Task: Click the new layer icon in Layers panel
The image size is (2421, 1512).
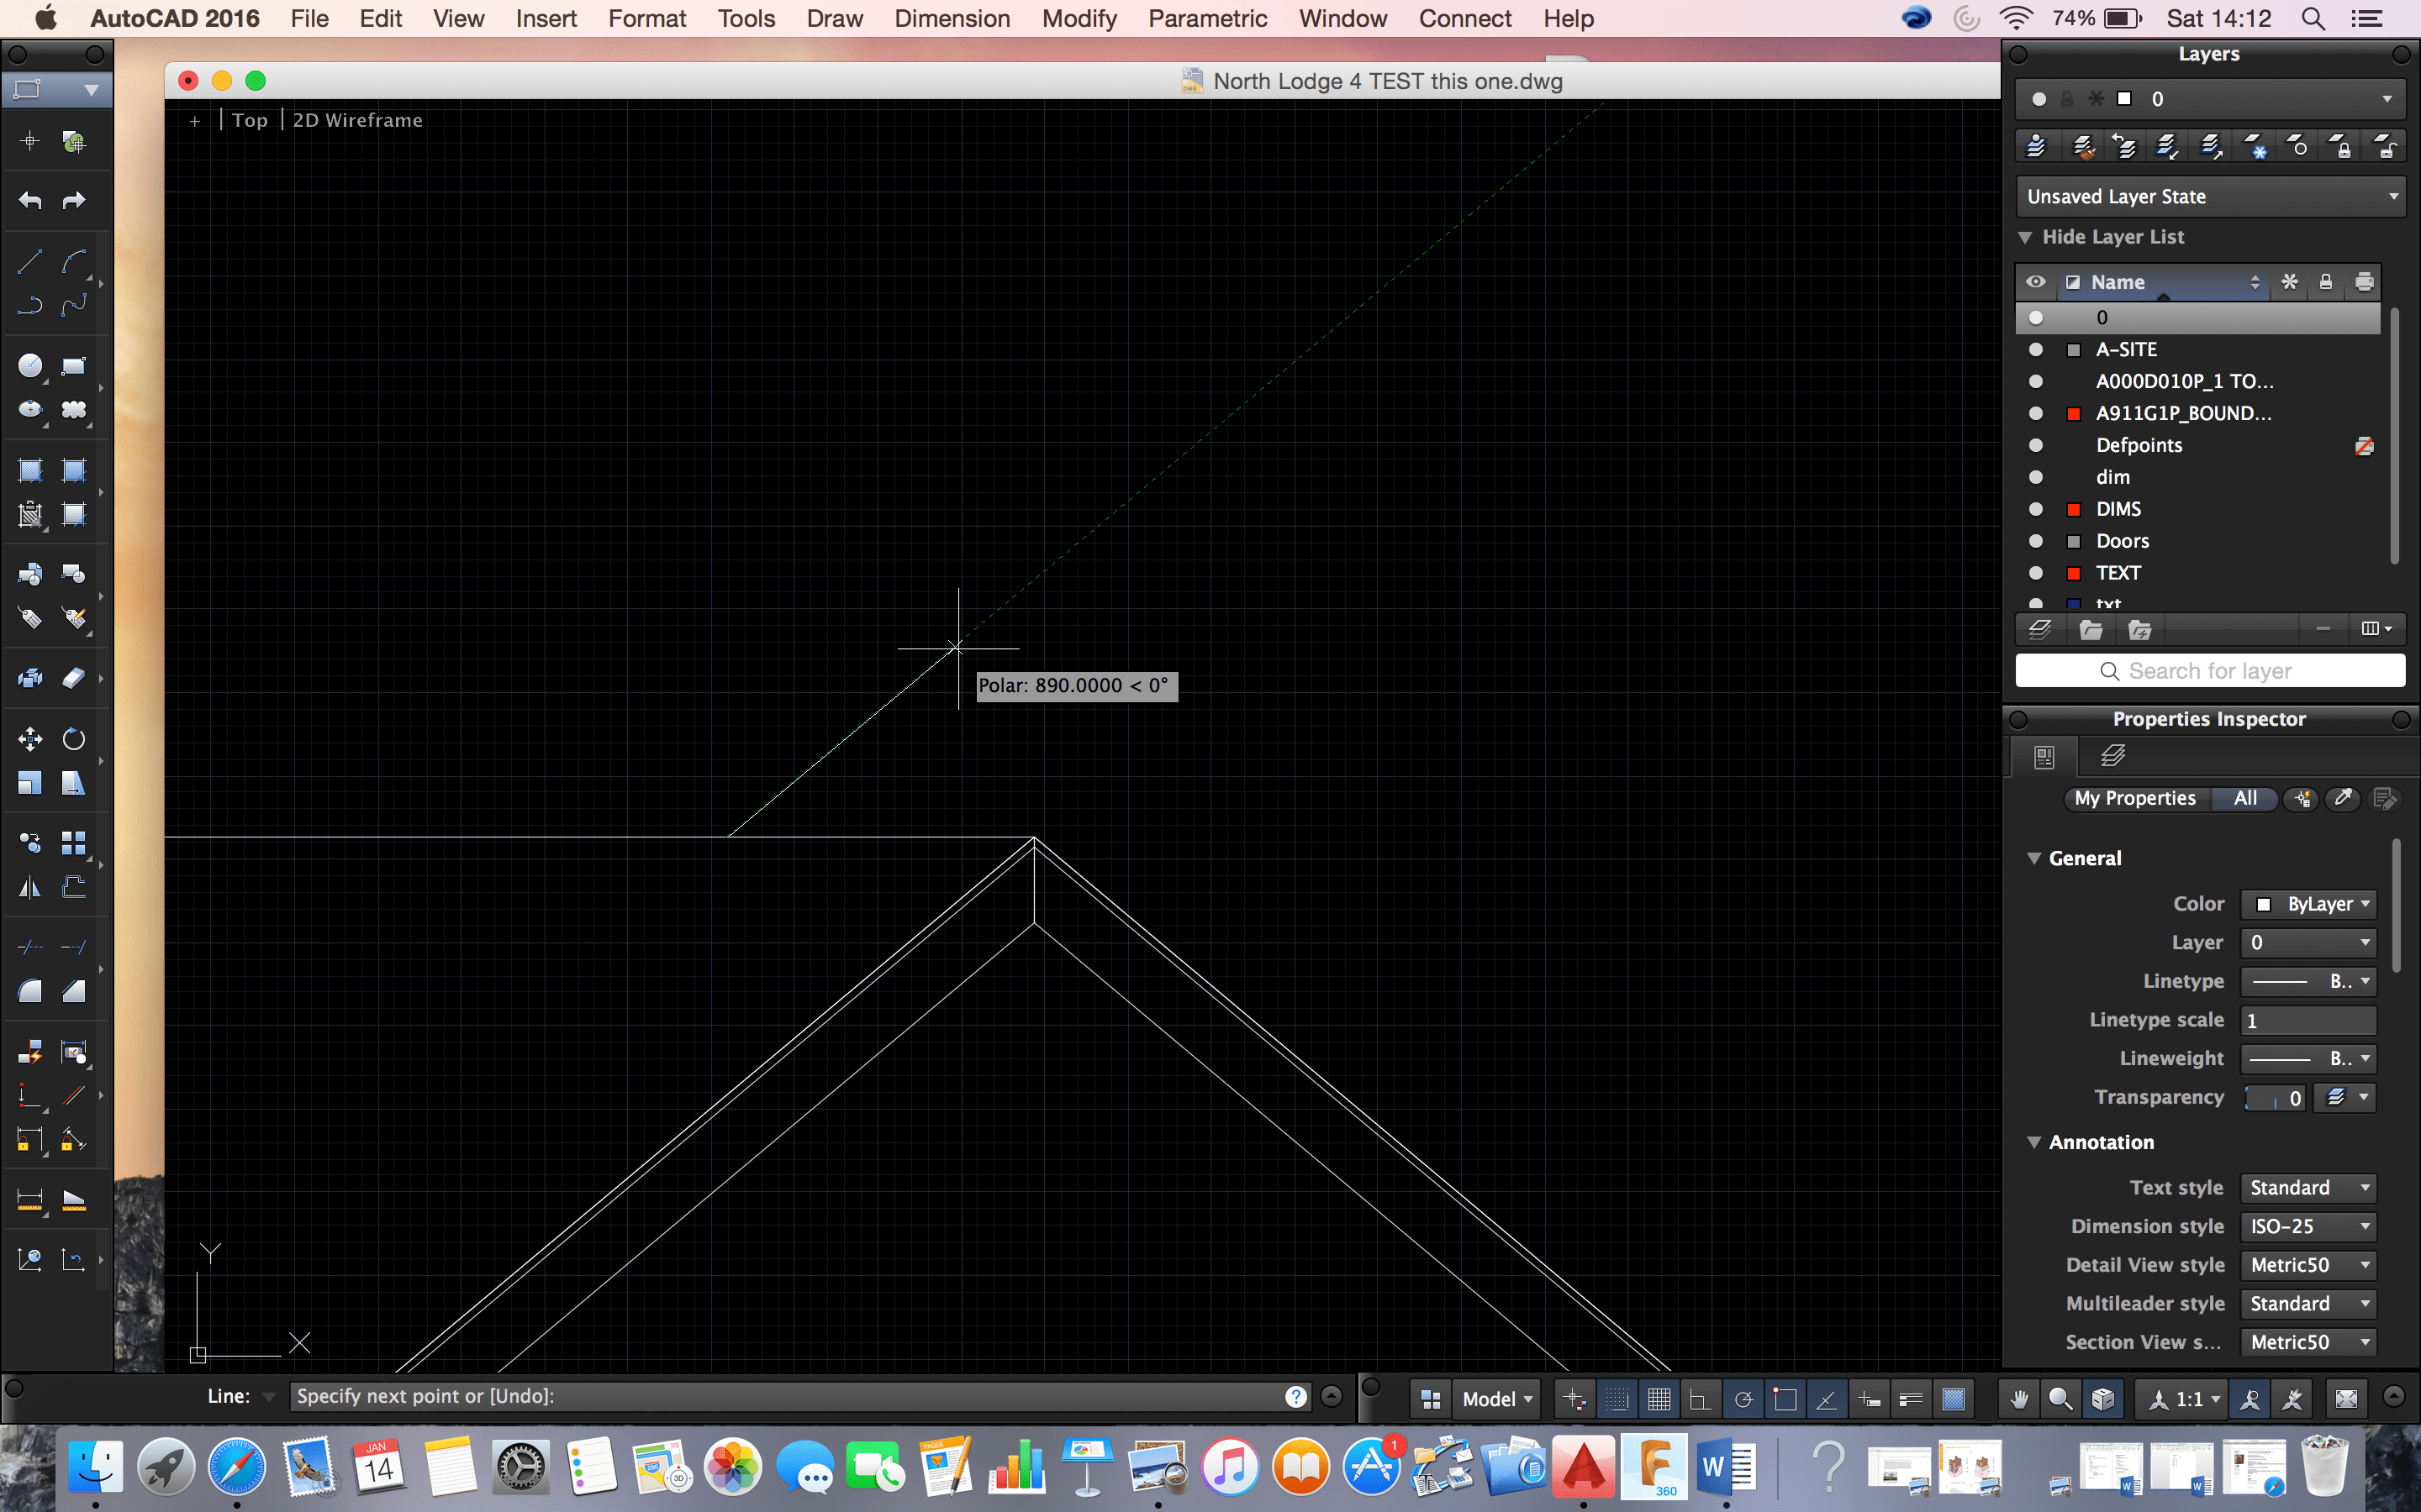Action: coord(2041,629)
